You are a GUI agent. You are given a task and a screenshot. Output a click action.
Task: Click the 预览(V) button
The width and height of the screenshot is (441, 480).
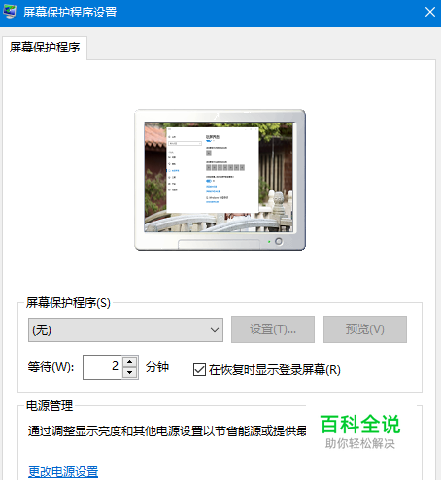pyautogui.click(x=365, y=329)
